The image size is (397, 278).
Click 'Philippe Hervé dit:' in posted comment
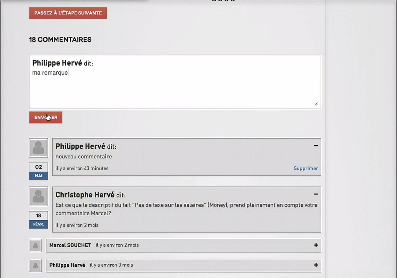click(x=86, y=146)
